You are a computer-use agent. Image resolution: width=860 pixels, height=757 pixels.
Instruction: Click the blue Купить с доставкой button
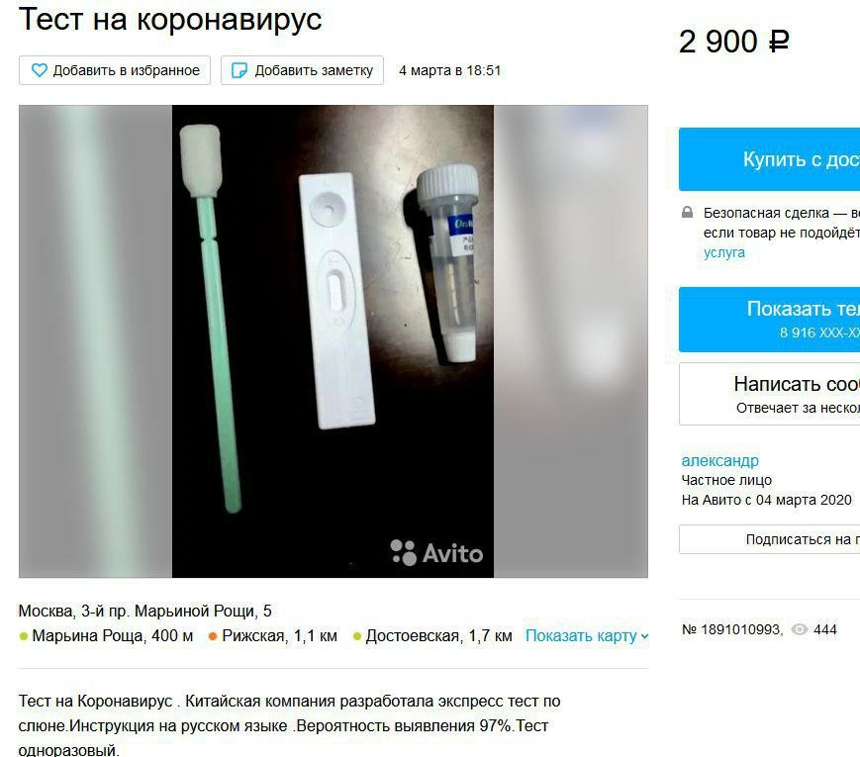pyautogui.click(x=770, y=159)
